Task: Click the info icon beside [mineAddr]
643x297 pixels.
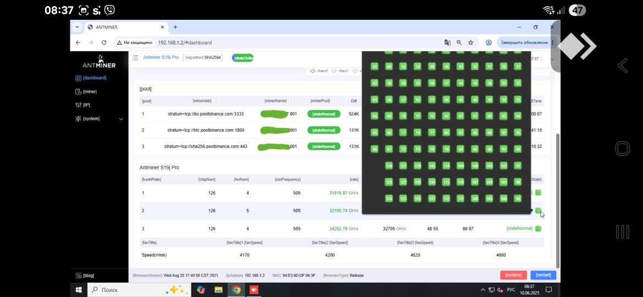Action: pos(216,101)
